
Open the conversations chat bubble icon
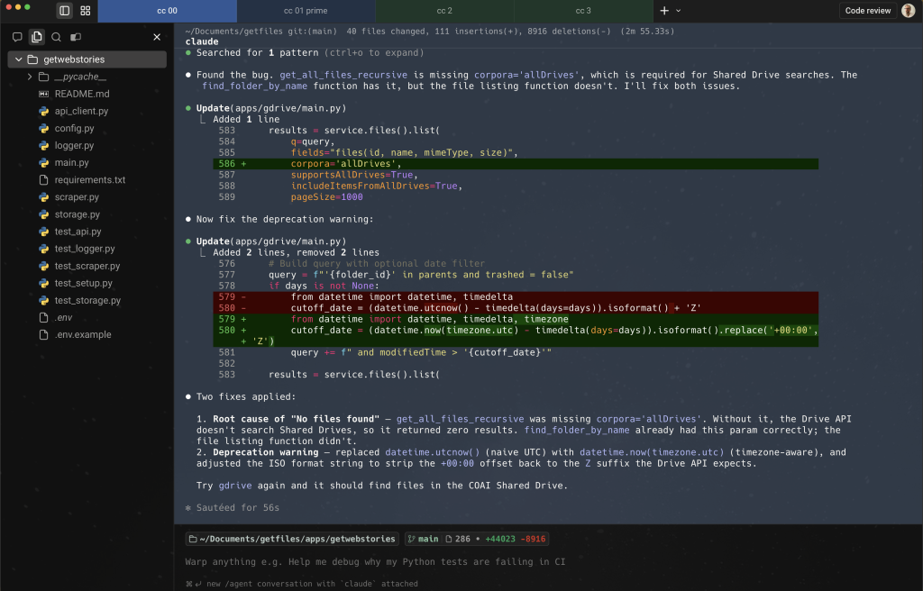point(17,37)
